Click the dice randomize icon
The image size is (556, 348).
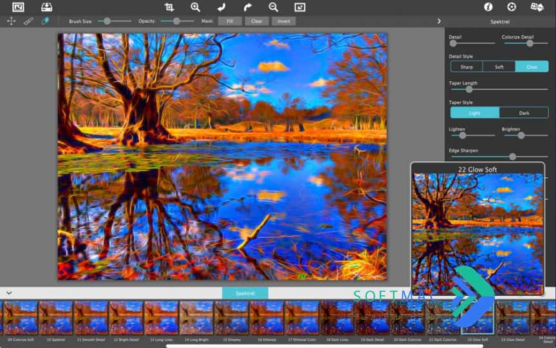coord(537,6)
